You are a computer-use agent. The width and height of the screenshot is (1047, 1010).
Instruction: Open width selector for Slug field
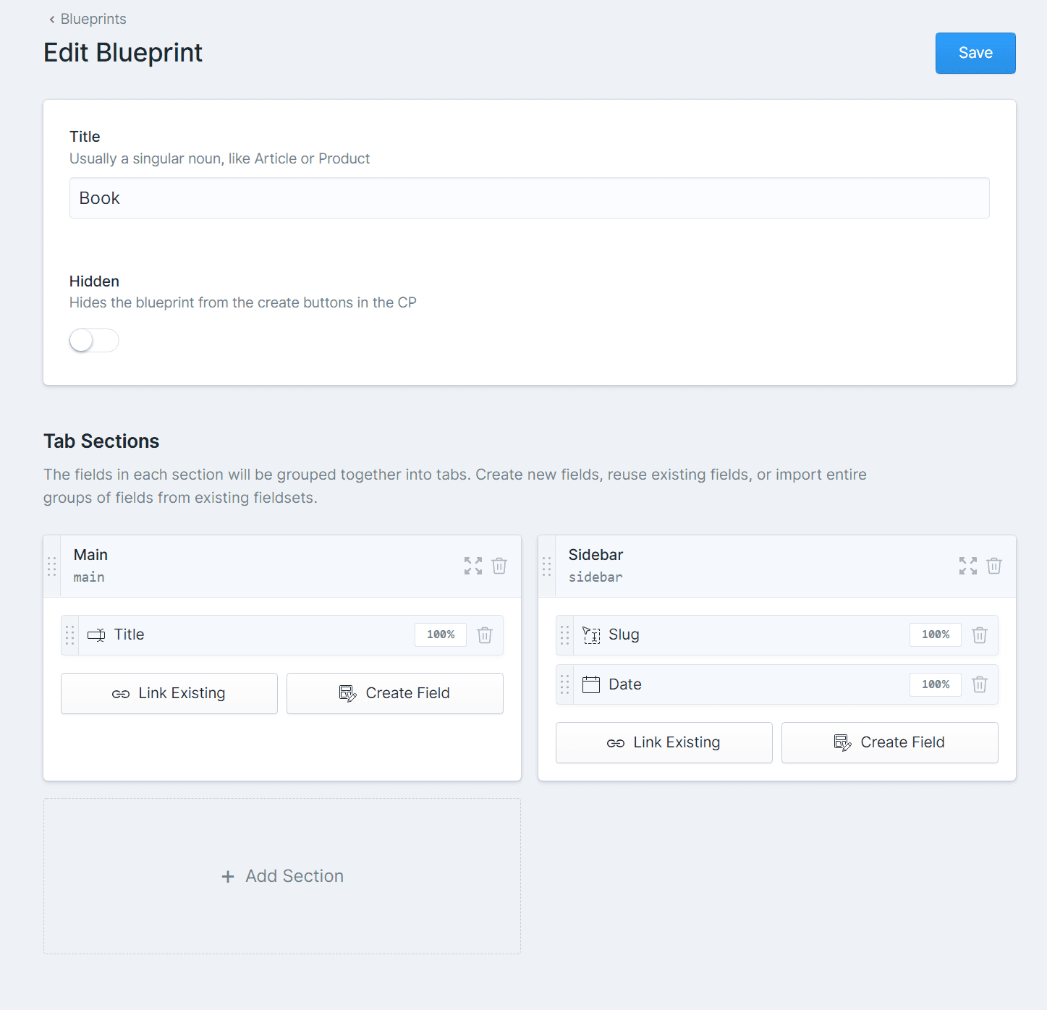tap(936, 635)
